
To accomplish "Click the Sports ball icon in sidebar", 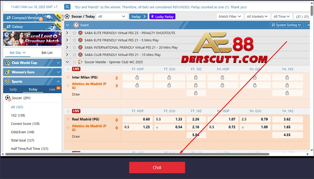I will click(x=8, y=81).
